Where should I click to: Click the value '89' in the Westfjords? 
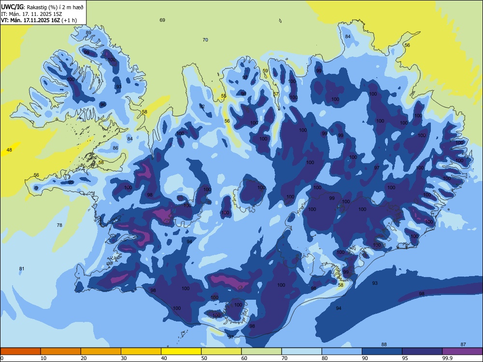tap(88, 33)
